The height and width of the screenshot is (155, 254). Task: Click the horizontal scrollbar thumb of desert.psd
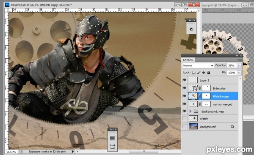coord(144,152)
